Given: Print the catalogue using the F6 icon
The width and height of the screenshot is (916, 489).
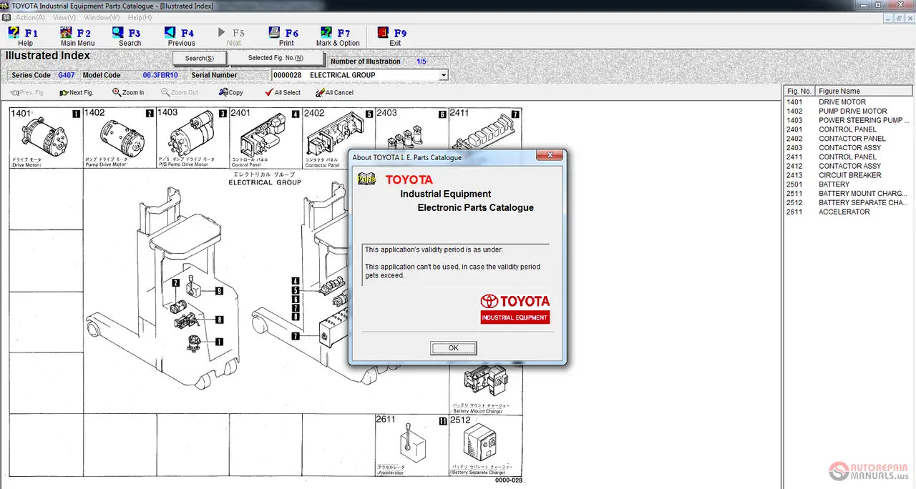Looking at the screenshot, I should 273,35.
